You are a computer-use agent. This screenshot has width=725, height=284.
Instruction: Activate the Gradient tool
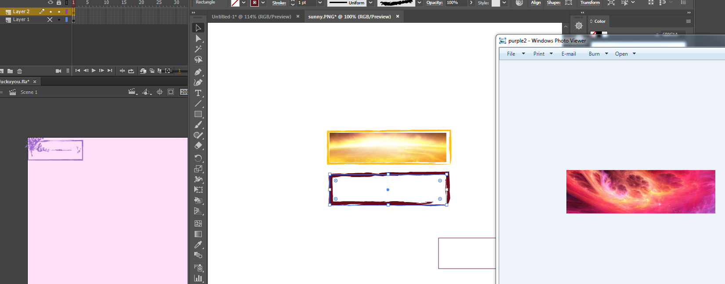(x=198, y=234)
